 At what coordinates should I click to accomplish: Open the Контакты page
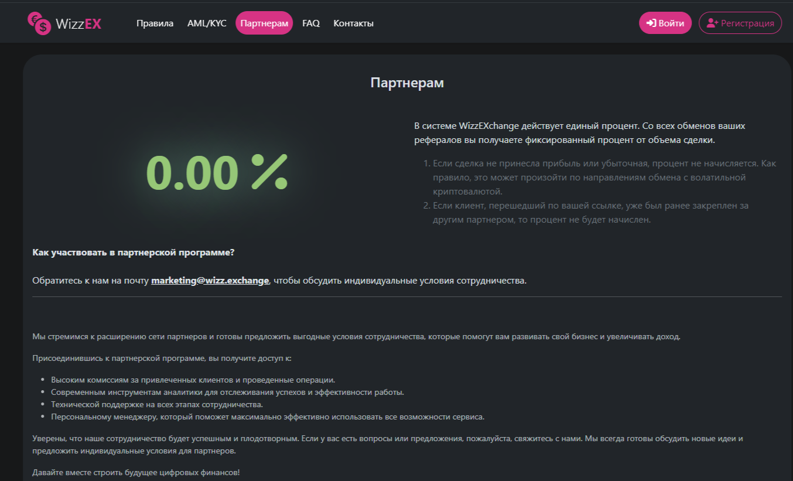353,23
